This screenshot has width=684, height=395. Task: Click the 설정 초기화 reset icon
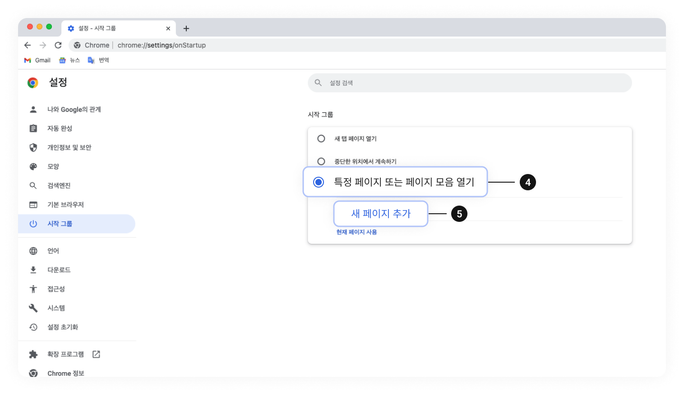pyautogui.click(x=33, y=327)
